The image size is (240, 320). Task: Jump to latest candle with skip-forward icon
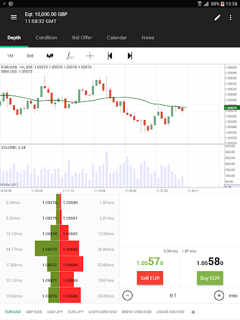pos(130,56)
